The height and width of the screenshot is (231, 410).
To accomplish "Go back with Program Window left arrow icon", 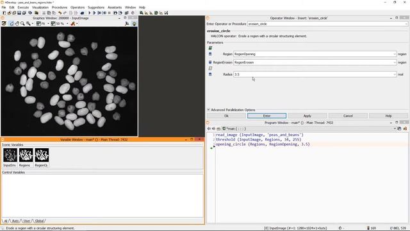I will pyautogui.click(x=209, y=128).
